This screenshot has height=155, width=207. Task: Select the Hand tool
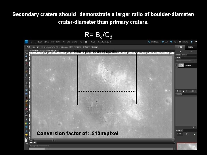tap(26, 60)
